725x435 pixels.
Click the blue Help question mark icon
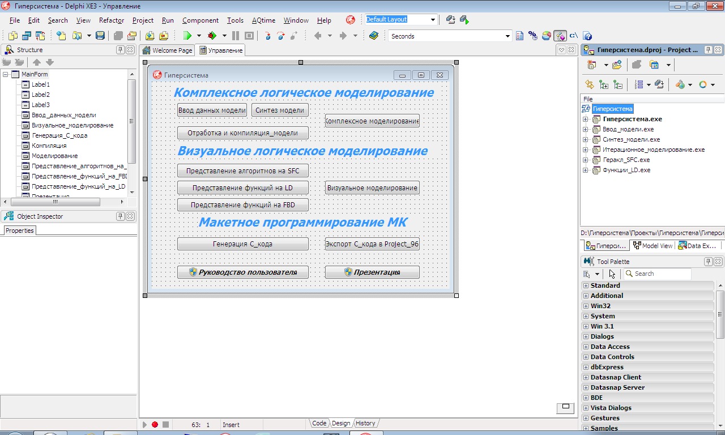click(588, 36)
